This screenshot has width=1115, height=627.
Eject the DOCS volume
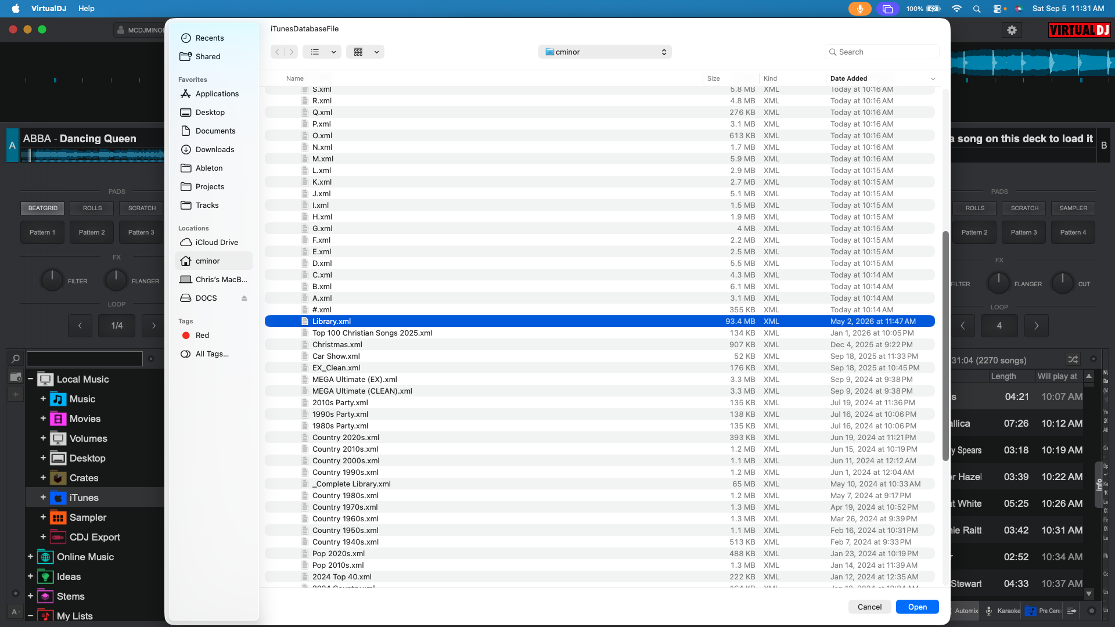click(244, 298)
